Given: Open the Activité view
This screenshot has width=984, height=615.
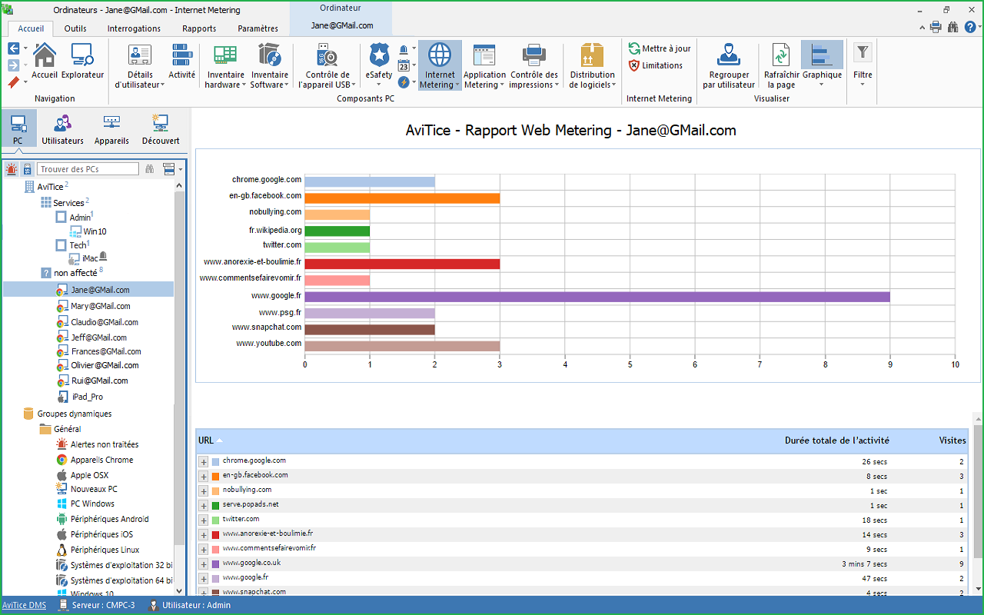Looking at the screenshot, I should pyautogui.click(x=182, y=61).
